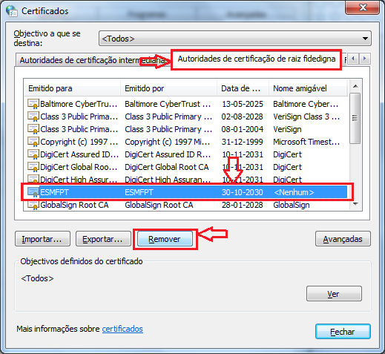Click the 28-01-2028 expiry date cell

243,205
